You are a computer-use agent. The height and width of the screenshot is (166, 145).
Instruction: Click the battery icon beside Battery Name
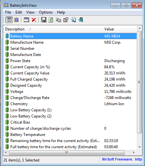pos(7,36)
